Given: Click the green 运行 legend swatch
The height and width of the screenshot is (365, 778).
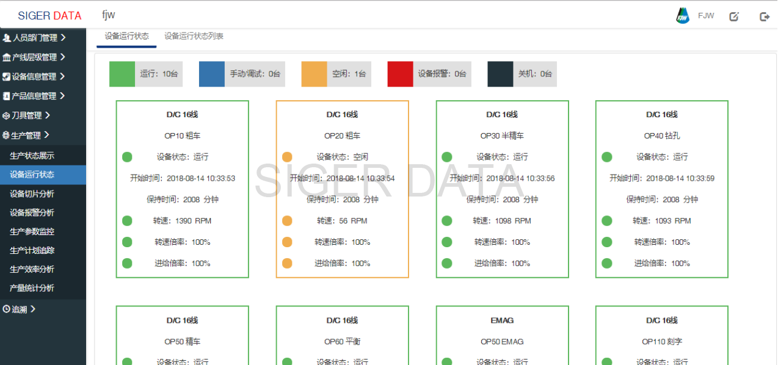Looking at the screenshot, I should [x=122, y=74].
